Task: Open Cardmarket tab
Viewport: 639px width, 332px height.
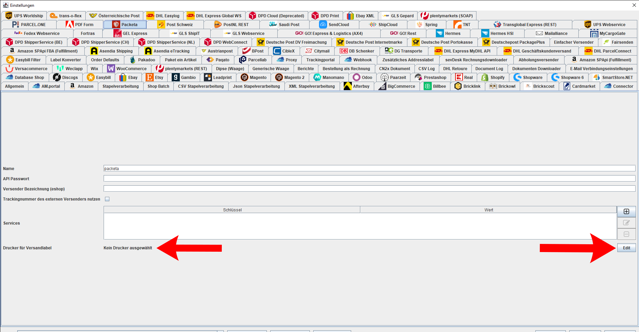Action: click(579, 86)
